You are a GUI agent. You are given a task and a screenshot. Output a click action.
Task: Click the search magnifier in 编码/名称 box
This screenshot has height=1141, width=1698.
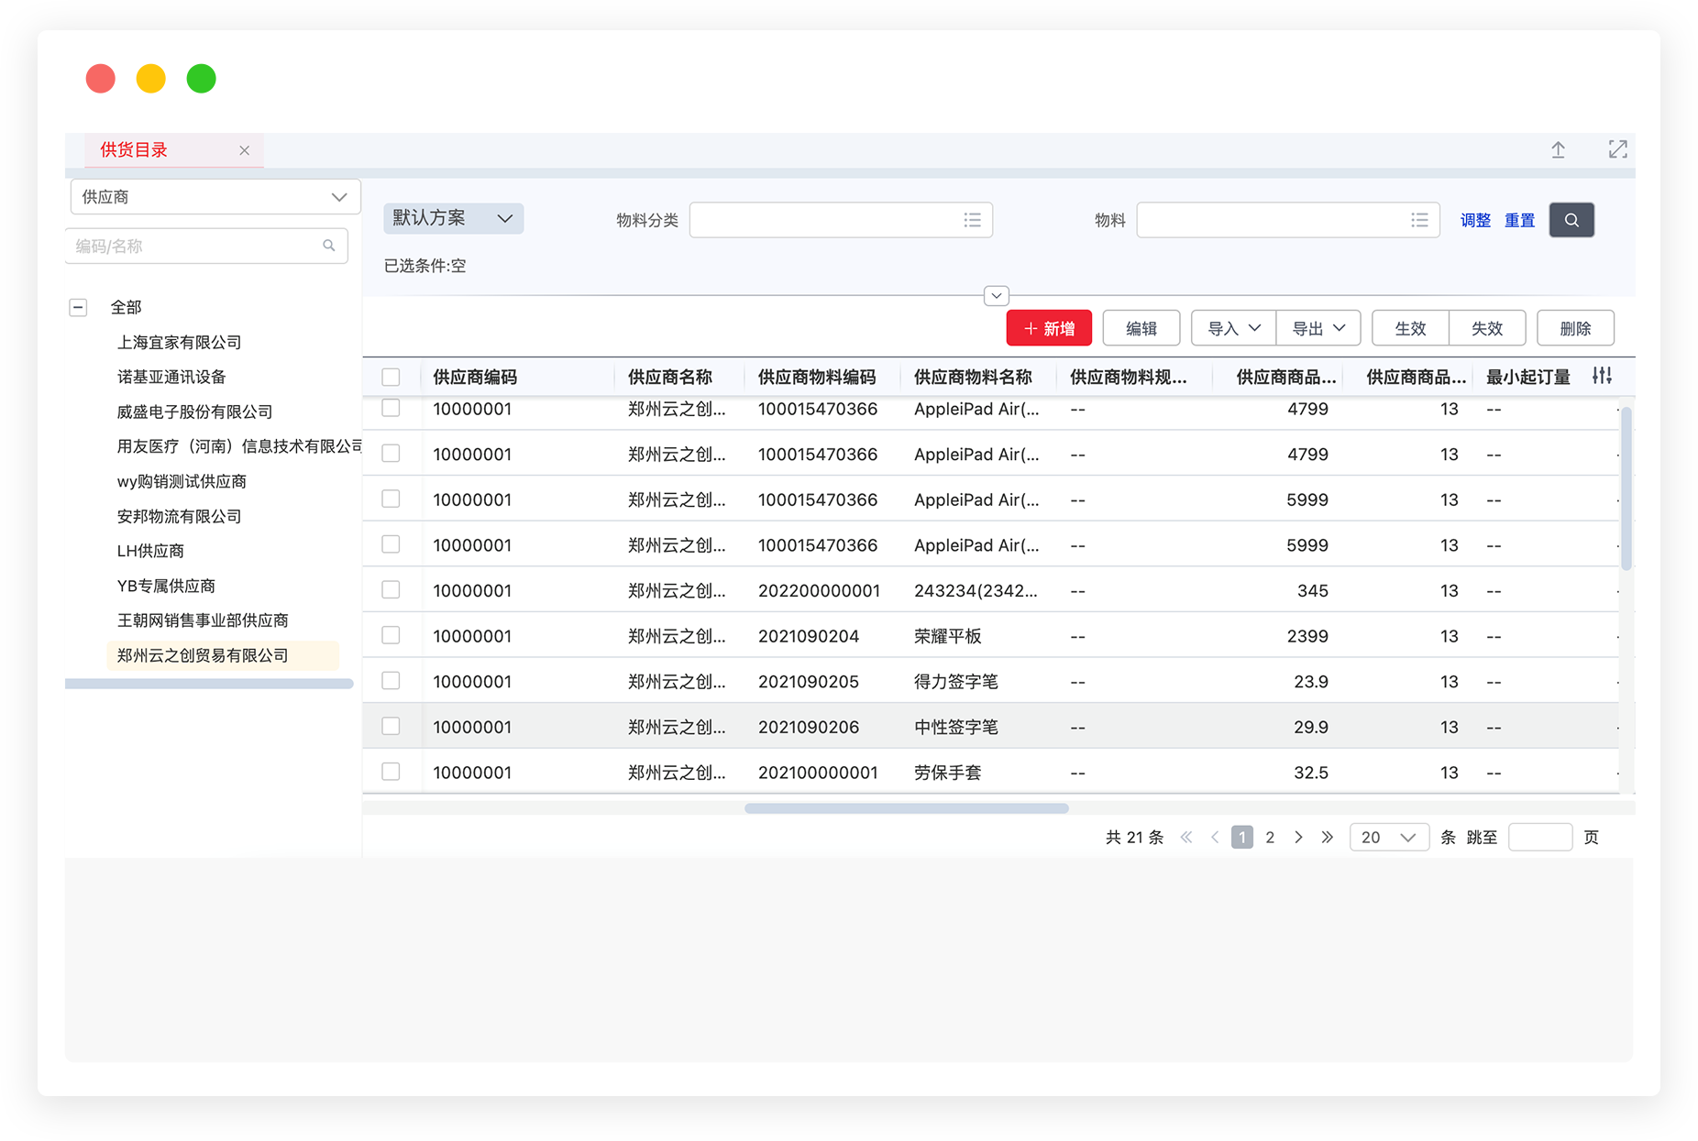pyautogui.click(x=329, y=246)
